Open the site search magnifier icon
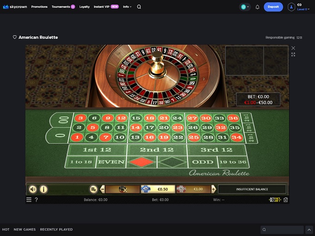315x236 pixels. coord(139,7)
